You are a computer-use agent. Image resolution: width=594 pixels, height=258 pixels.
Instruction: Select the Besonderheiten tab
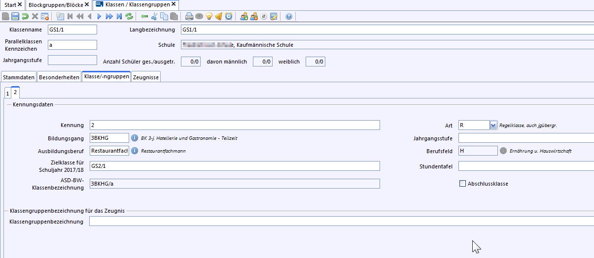(x=59, y=77)
